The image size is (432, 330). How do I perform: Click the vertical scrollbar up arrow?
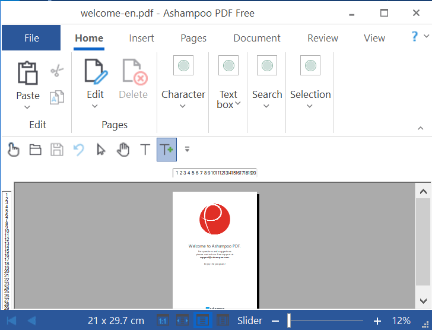tap(423, 192)
